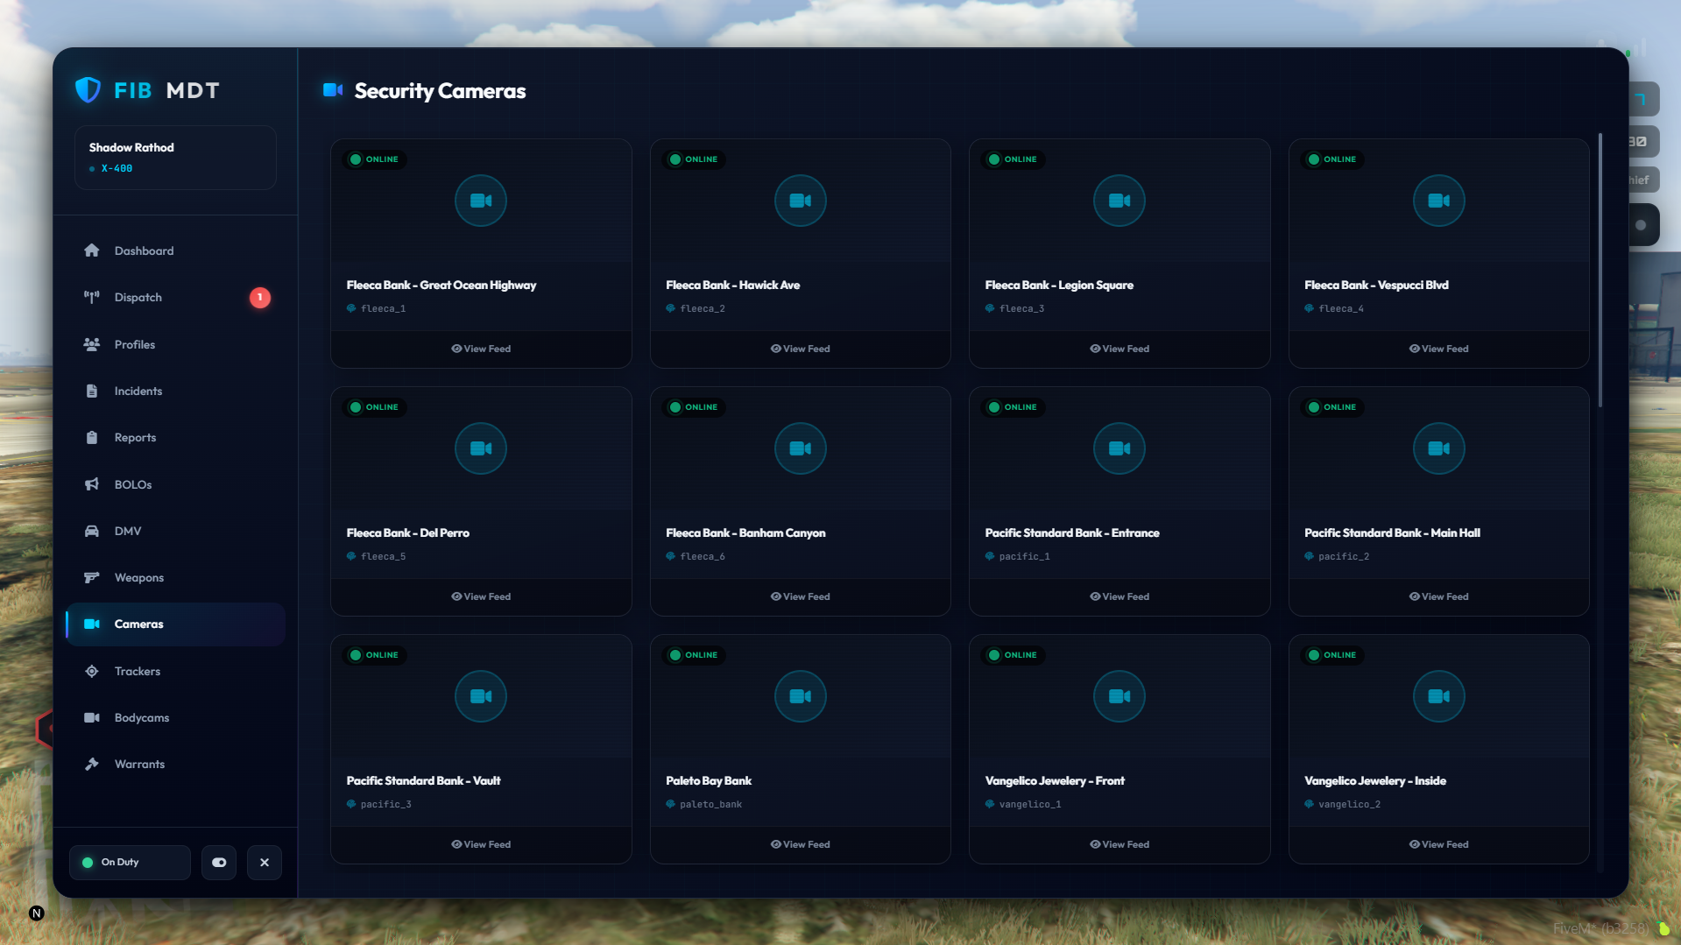Viewport: 1681px width, 945px height.
Task: Go to the Bodycams section
Action: 141,718
